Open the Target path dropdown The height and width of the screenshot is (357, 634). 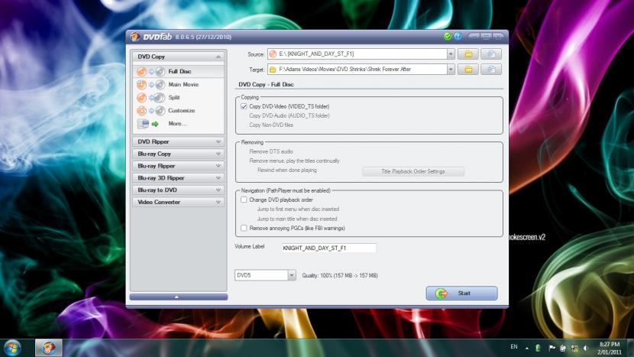pyautogui.click(x=450, y=70)
